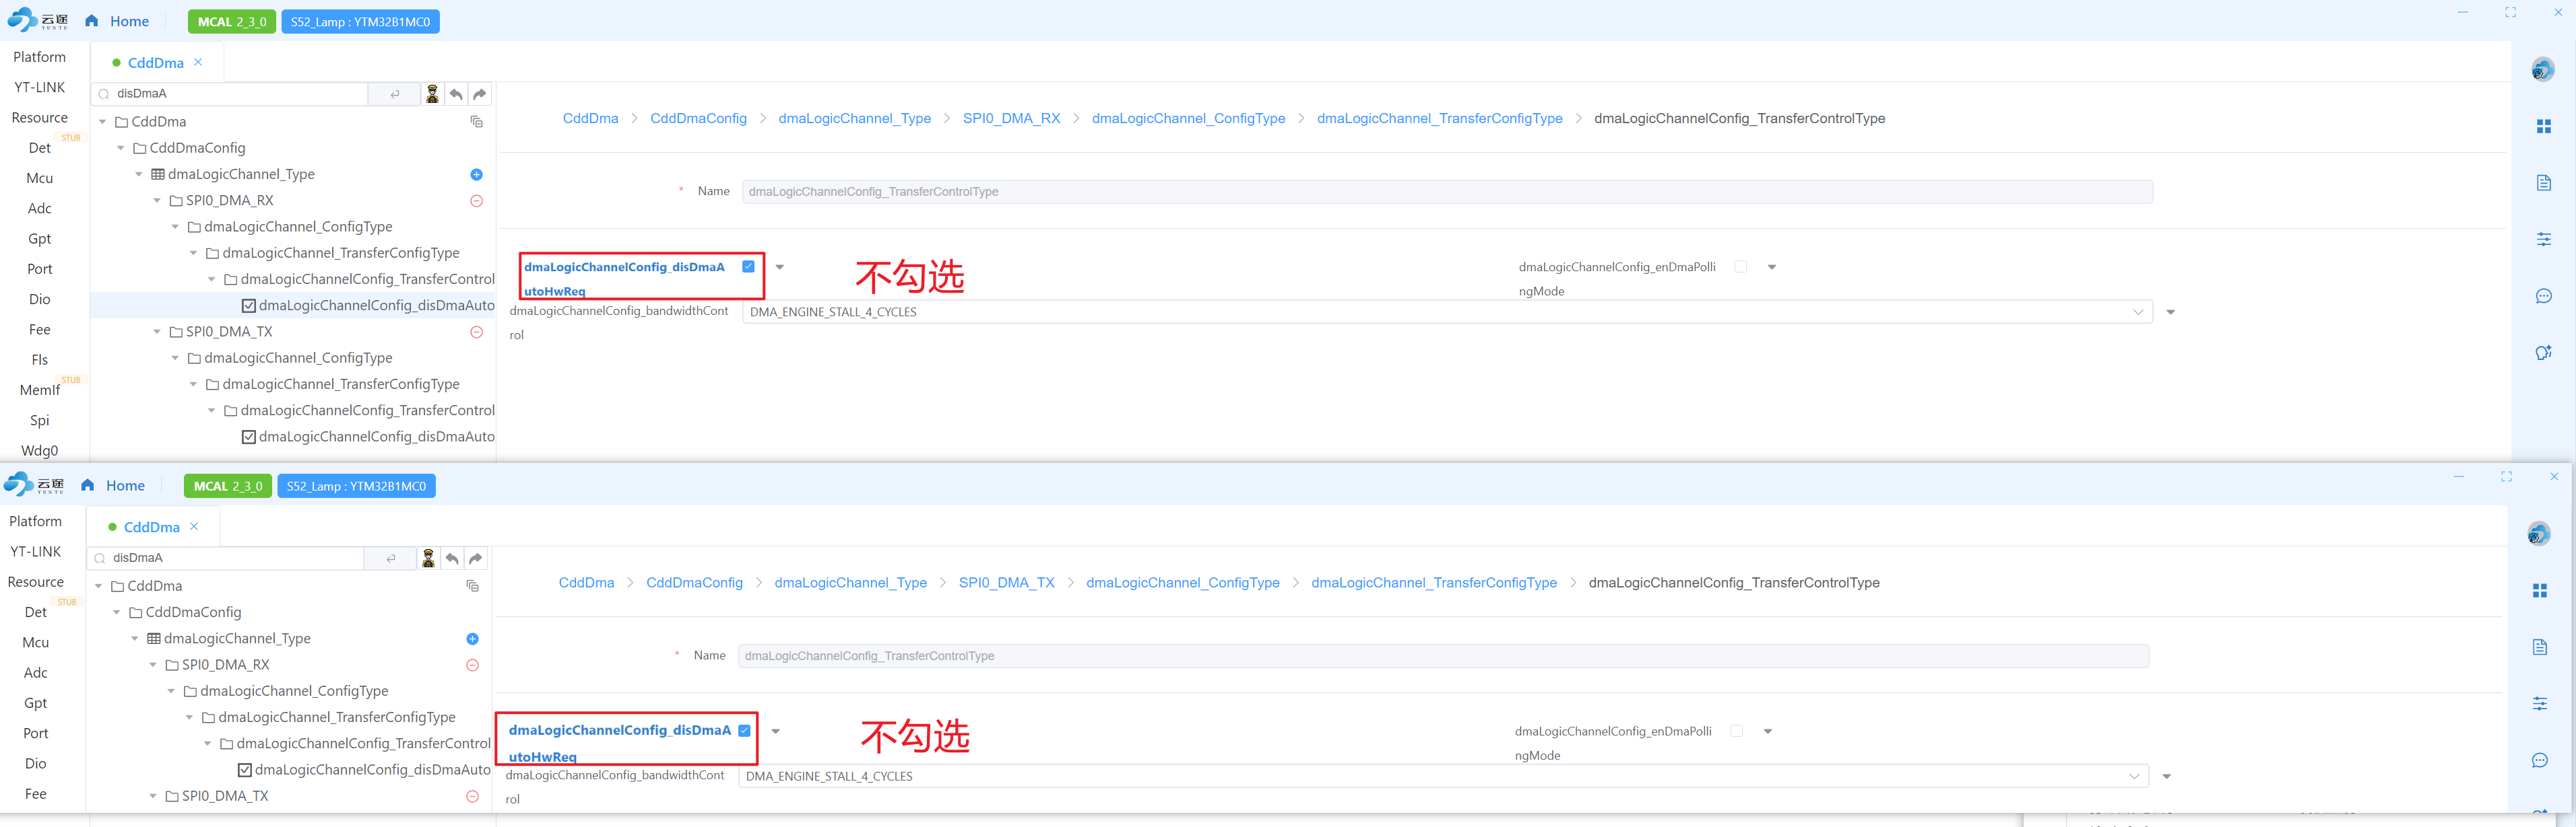Click S52_Lamp : YTM32B1MC0 badge in bottom window
The image size is (2576, 827).
[x=356, y=487]
